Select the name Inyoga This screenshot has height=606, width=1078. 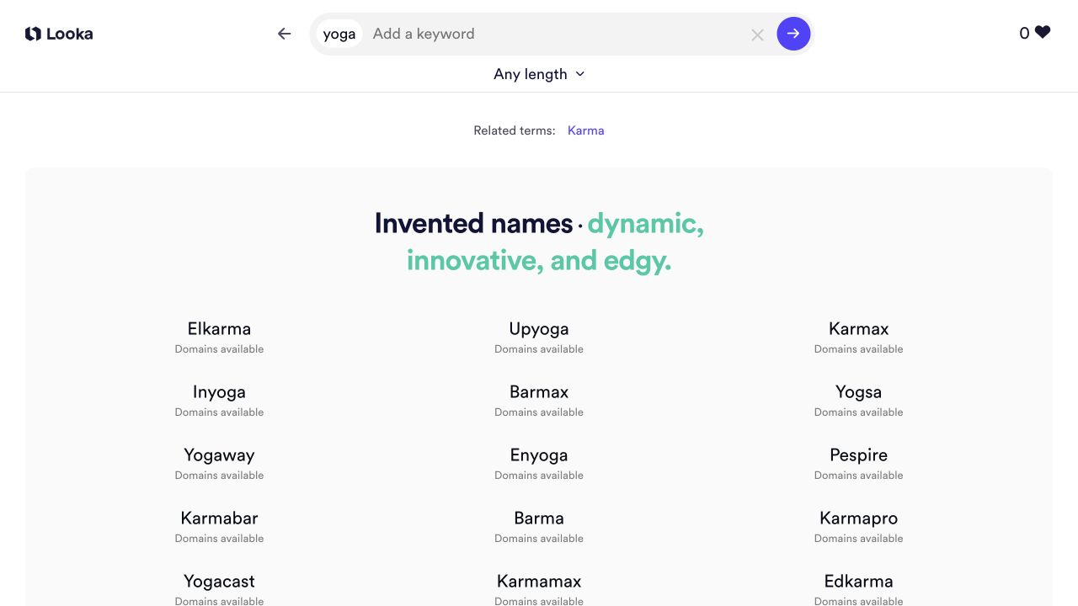click(x=219, y=392)
